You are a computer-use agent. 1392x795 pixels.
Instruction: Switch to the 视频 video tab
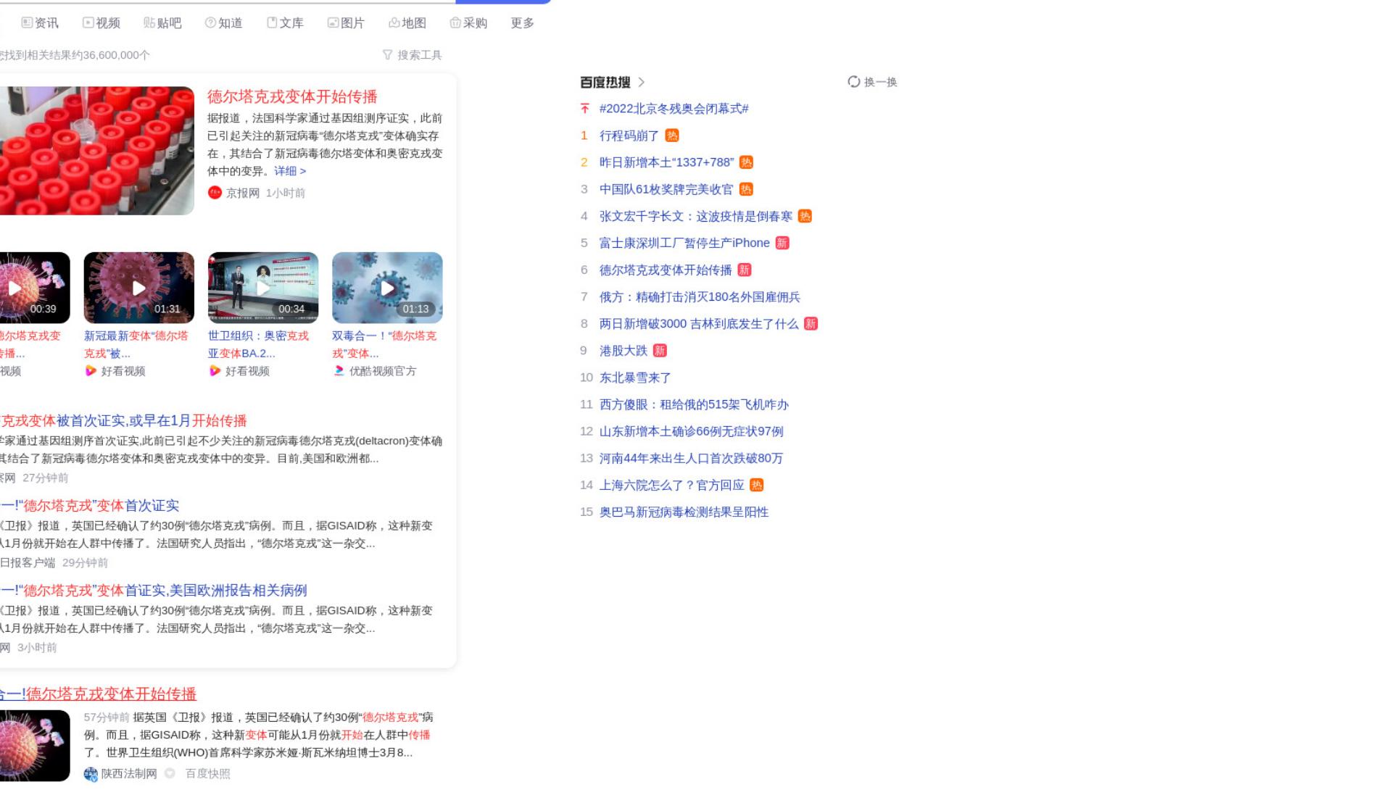click(x=101, y=23)
